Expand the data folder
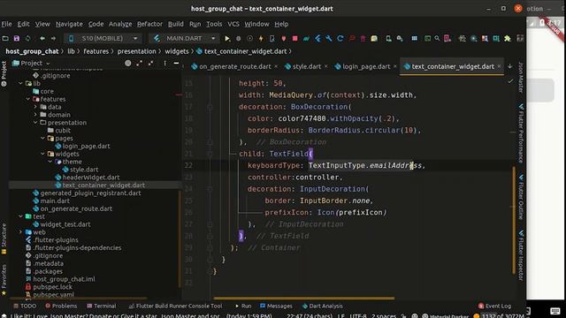566x318 pixels. point(35,107)
